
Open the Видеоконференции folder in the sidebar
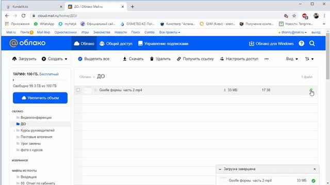point(36,118)
